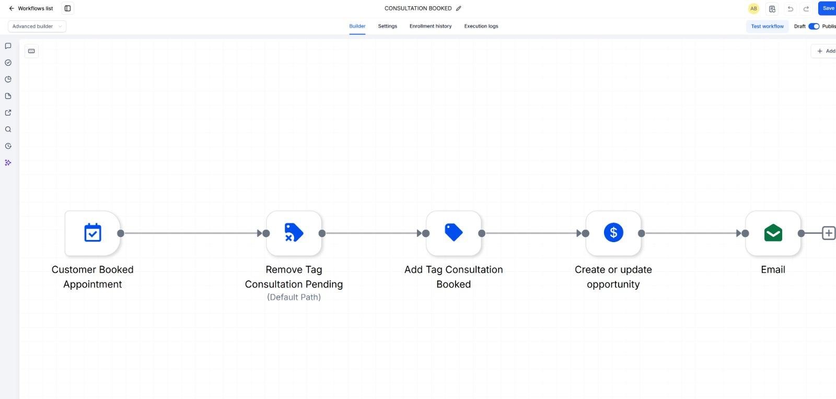Click the AB user avatar
Viewport: 836px width, 399px height.
(753, 9)
